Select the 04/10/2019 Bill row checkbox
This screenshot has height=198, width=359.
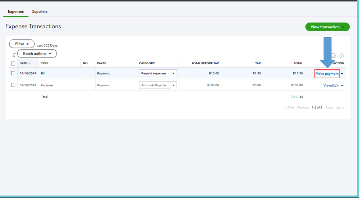(x=13, y=73)
